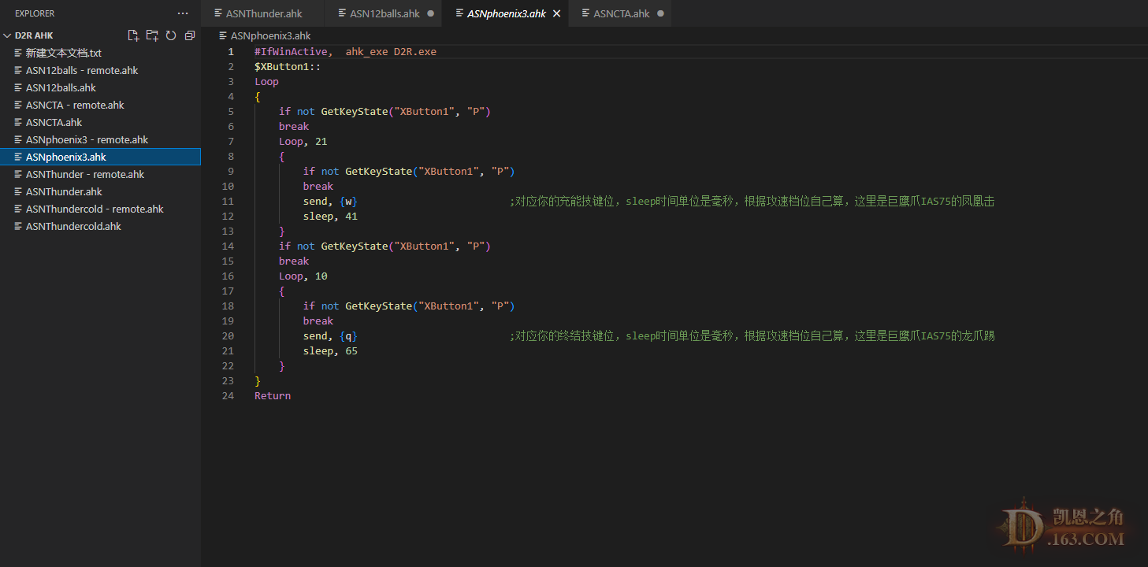Click unsaved dot on ASN12balls.ahk tab

coord(431,13)
